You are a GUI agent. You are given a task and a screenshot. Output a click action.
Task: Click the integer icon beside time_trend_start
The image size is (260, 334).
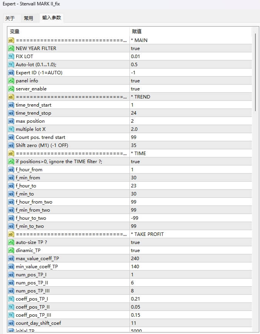[11, 105]
